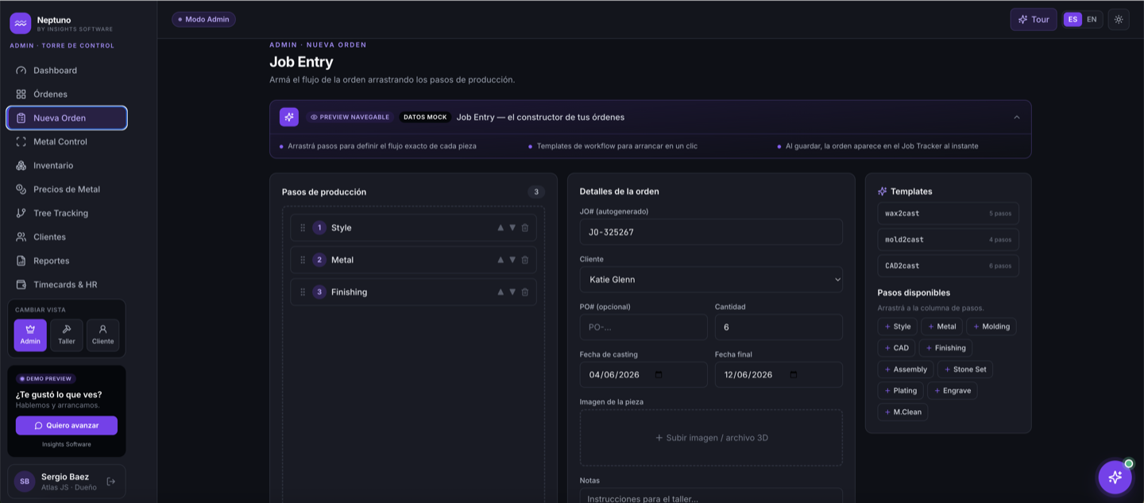Click the drag handle of Metal step
Screen dimensions: 1144x503
(x=303, y=260)
